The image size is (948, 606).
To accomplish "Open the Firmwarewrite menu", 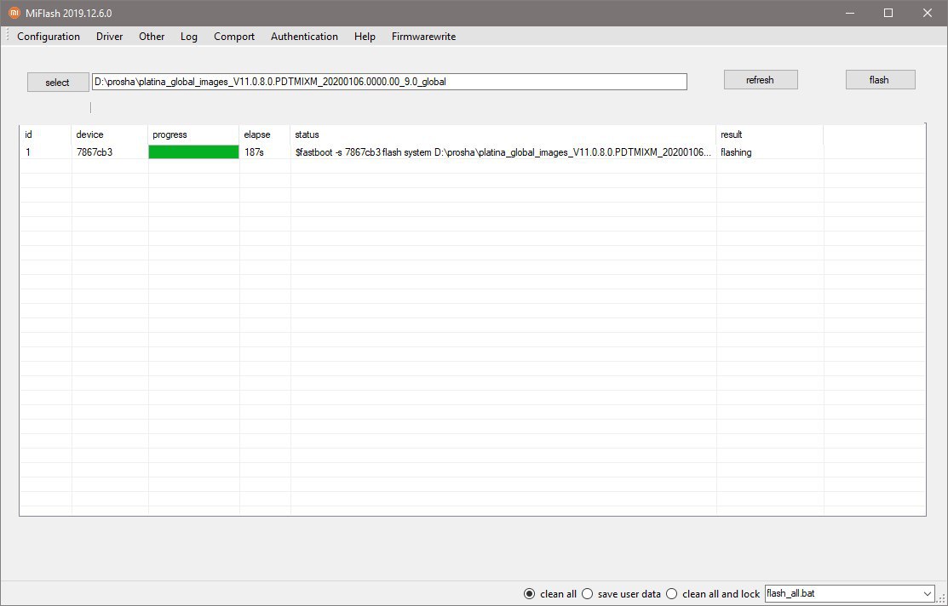I will tap(424, 37).
